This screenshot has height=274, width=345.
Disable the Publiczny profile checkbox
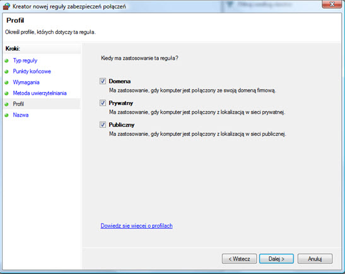click(103, 125)
